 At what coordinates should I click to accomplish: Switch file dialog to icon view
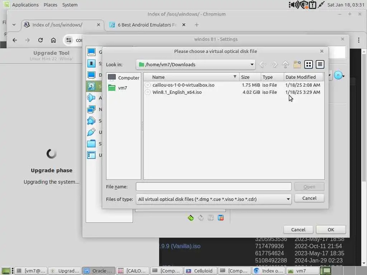(x=309, y=64)
